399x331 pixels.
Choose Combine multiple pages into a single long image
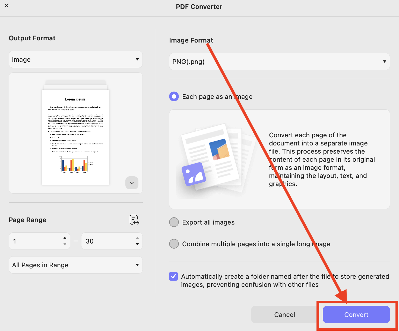coord(174,244)
